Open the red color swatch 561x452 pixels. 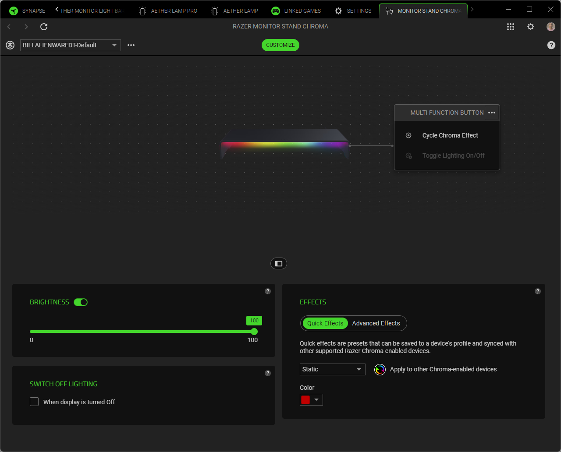coord(305,399)
